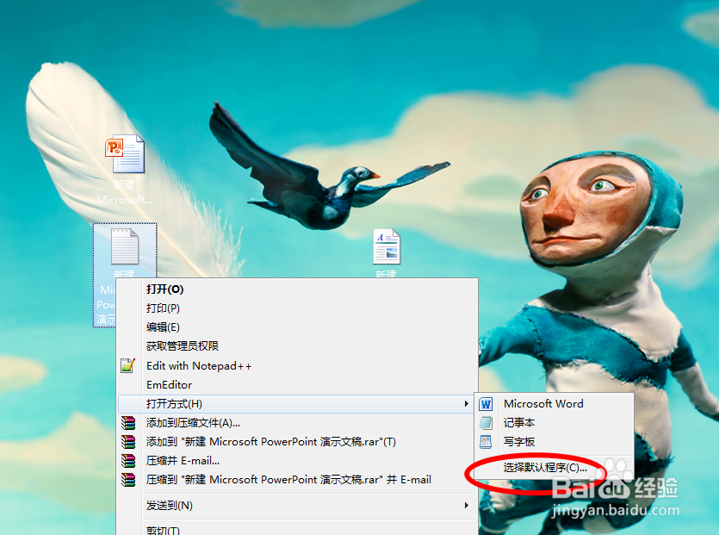Viewport: 719px width, 535px height.
Task: Click the 写字板 WordPad icon in submenu
Action: (486, 441)
